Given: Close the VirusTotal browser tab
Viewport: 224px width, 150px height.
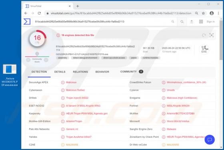Looking at the screenshot, I should click(70, 6).
